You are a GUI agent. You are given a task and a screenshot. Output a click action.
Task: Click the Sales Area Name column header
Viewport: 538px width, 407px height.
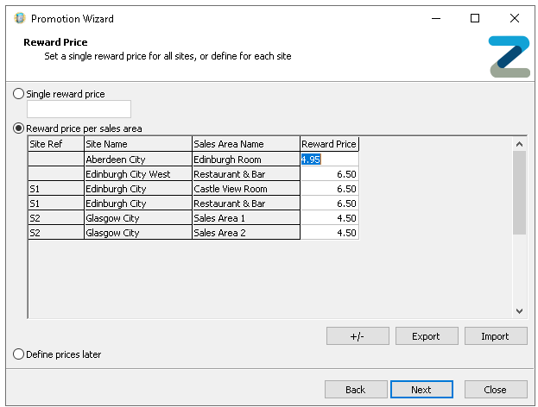pyautogui.click(x=246, y=144)
